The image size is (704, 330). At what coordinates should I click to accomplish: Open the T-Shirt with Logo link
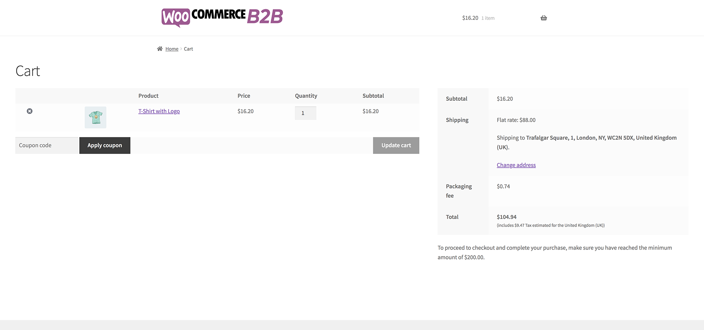[x=159, y=111]
